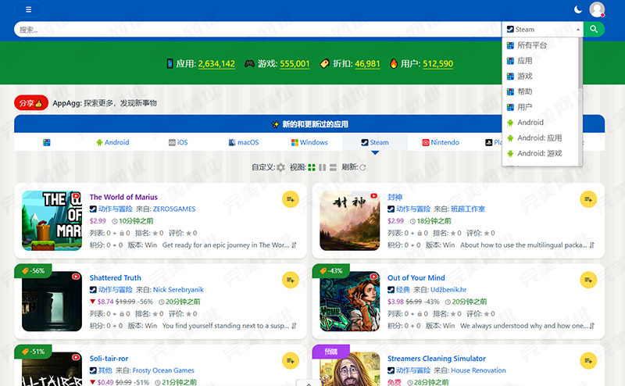This screenshot has width=625, height=386.
Task: Open the user profile avatar
Action: pos(597,9)
